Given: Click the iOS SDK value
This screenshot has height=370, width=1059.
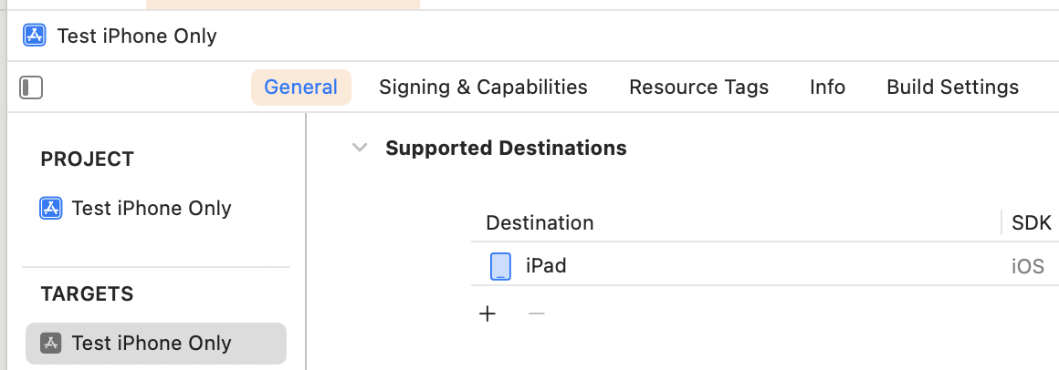Looking at the screenshot, I should tap(1027, 267).
